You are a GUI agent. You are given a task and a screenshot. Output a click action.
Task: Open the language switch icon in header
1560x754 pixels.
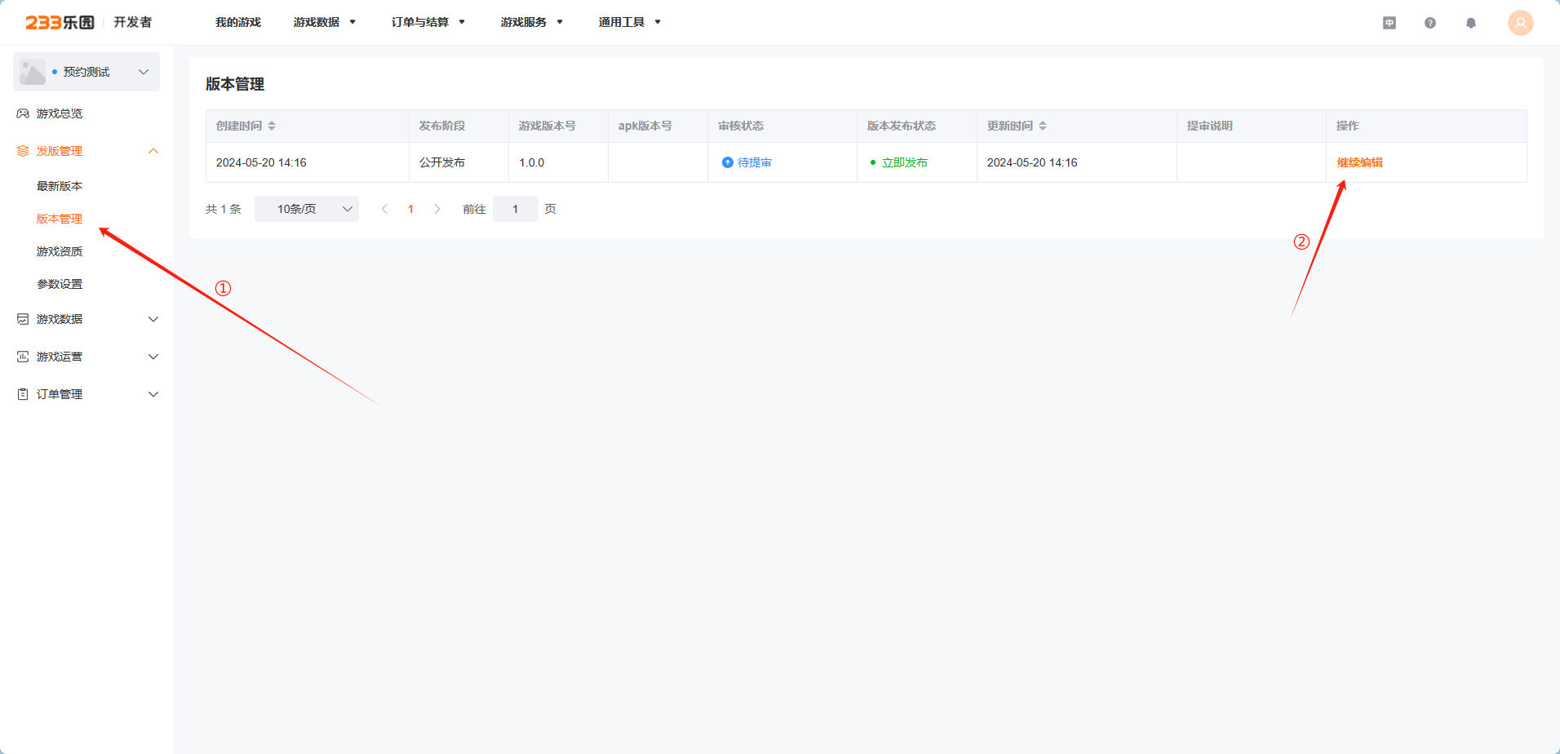(x=1389, y=23)
